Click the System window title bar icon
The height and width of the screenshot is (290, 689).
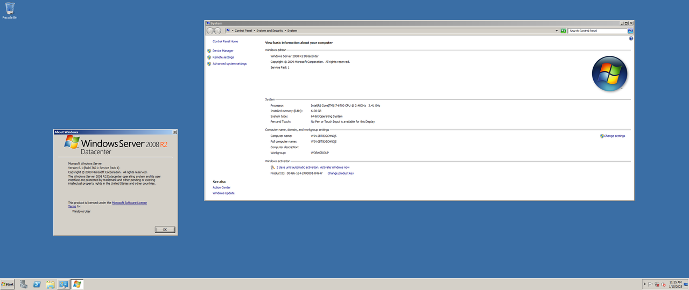click(208, 23)
